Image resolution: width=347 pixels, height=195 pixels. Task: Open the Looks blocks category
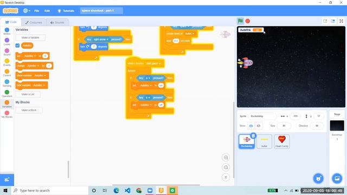point(7,42)
